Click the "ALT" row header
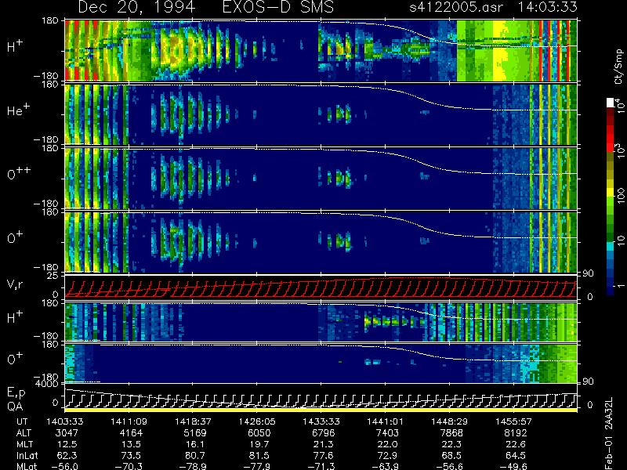The height and width of the screenshot is (470, 627). [x=24, y=433]
